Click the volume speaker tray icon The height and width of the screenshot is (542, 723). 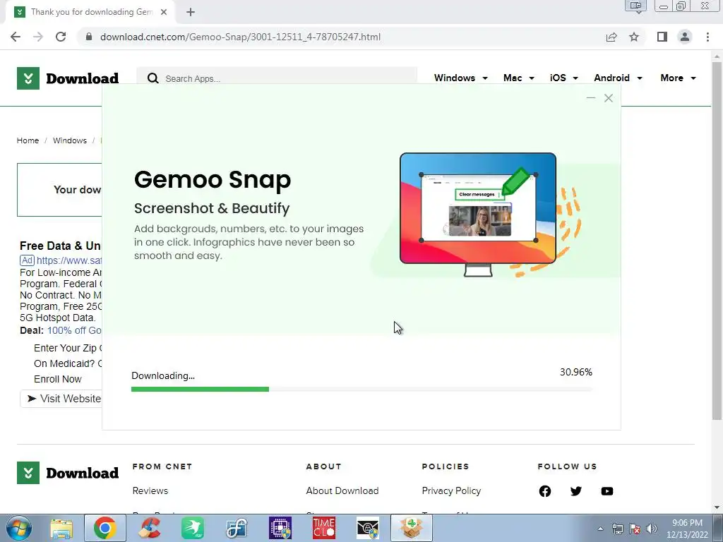652,529
